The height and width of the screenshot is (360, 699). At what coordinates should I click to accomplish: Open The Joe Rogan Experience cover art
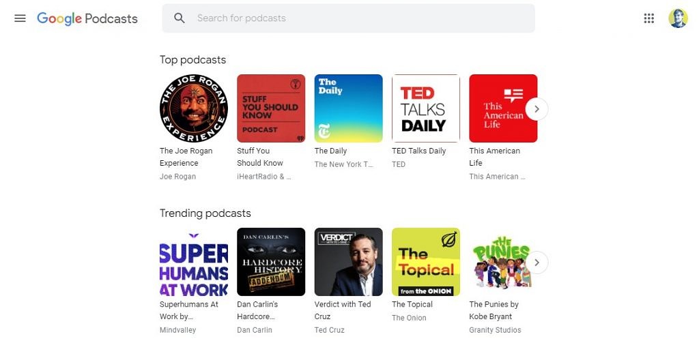point(193,108)
